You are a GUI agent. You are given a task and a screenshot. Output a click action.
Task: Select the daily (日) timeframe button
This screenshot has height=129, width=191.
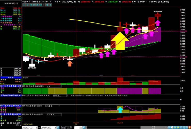coord(44,5)
